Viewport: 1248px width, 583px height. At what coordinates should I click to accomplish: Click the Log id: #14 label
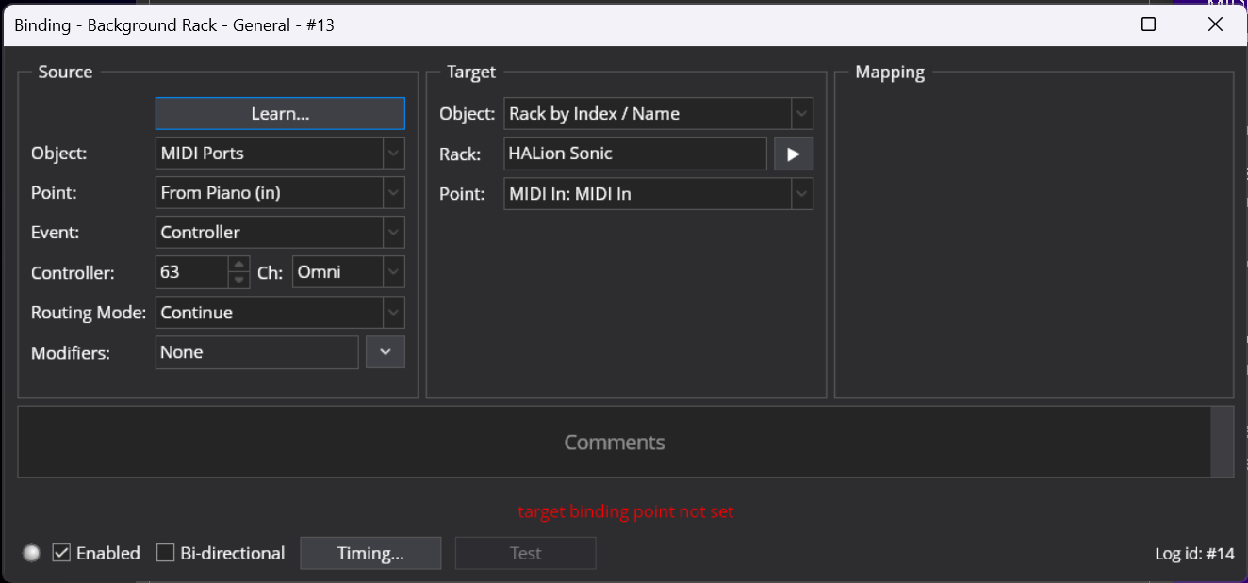point(1194,554)
